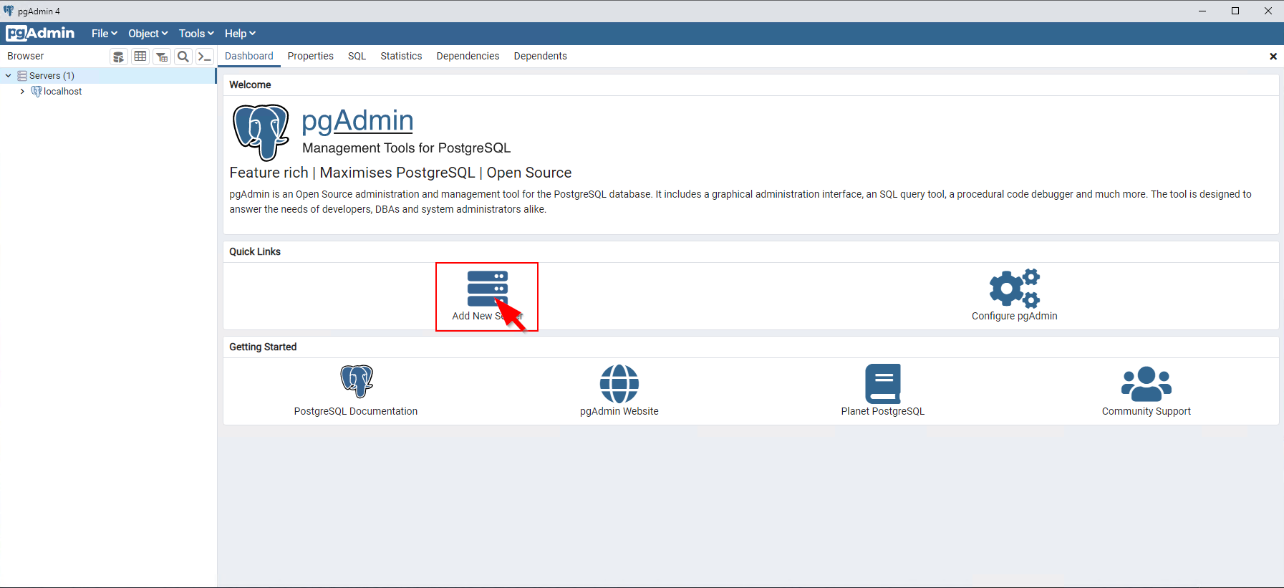
Task: Open the PSQL terminal tool icon
Action: (x=205, y=57)
